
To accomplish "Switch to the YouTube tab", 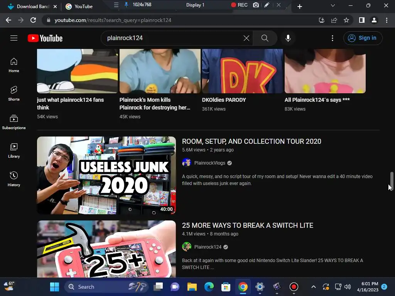I will pyautogui.click(x=83, y=7).
